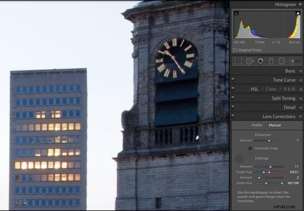Collapse the Lens Corrections panel
The image size is (304, 211).
[x=301, y=117]
